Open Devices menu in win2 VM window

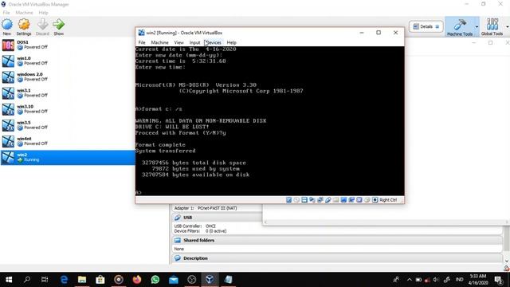click(x=214, y=42)
